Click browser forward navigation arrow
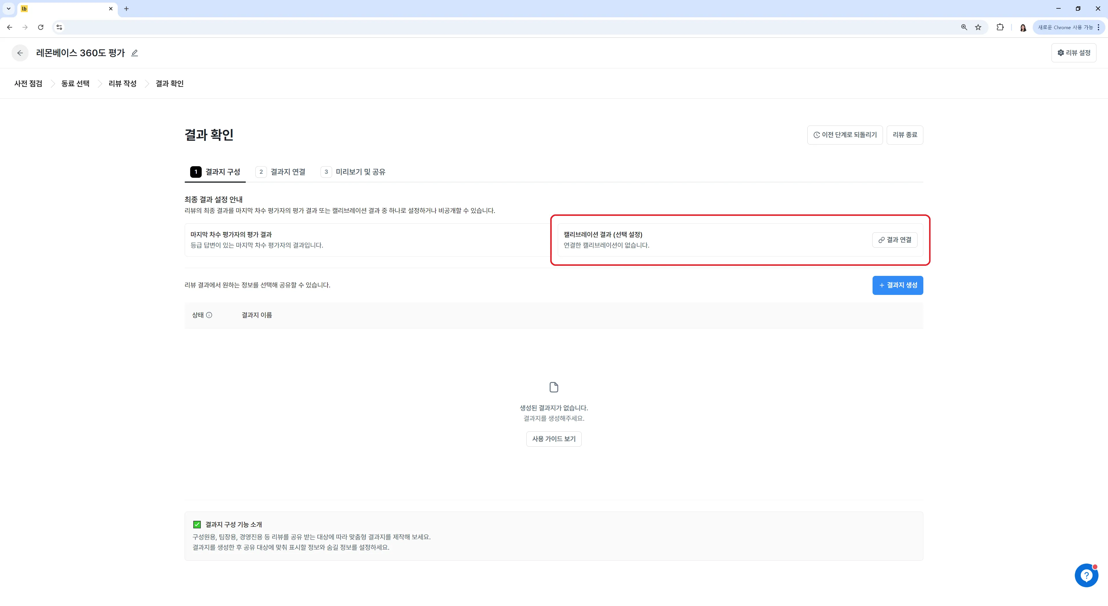1108x606 pixels. click(25, 27)
